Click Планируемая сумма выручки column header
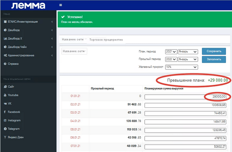Viewport: 232px width, 152px height. tap(164, 89)
